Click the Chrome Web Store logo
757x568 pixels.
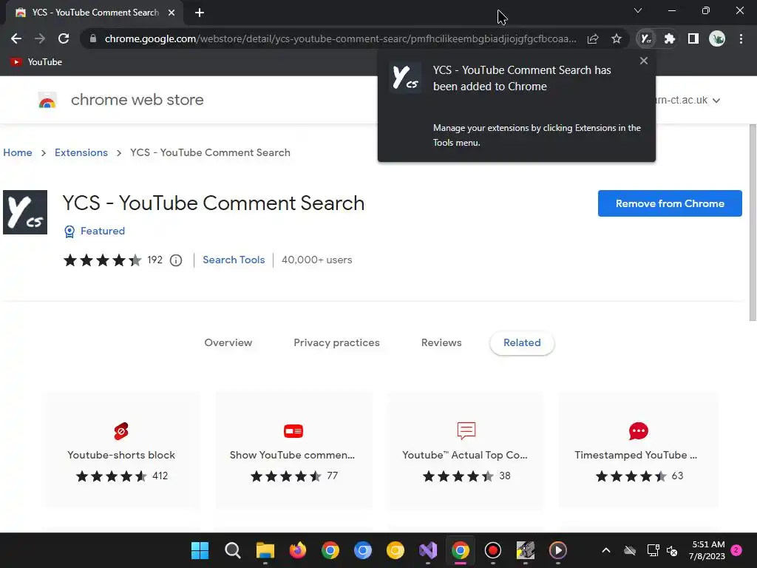[x=47, y=100]
